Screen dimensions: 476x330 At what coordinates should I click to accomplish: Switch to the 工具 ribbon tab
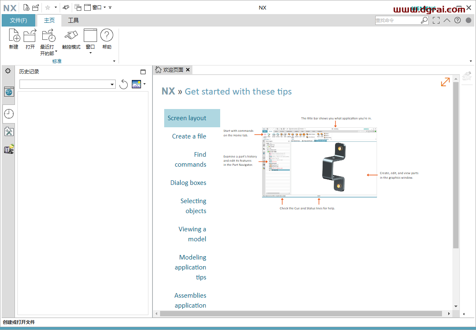pyautogui.click(x=73, y=20)
